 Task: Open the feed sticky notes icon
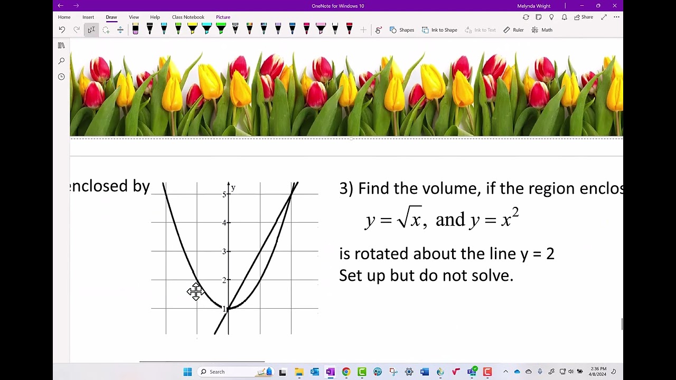point(539,17)
